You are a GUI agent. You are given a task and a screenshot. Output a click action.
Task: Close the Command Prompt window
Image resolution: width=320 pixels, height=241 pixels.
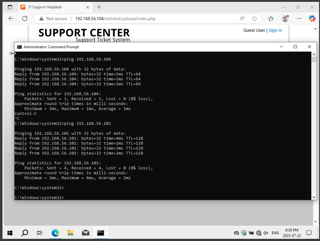pyautogui.click(x=309, y=47)
